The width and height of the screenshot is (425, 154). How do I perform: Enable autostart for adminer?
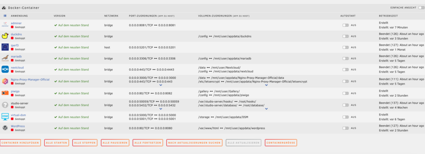coord(345,25)
